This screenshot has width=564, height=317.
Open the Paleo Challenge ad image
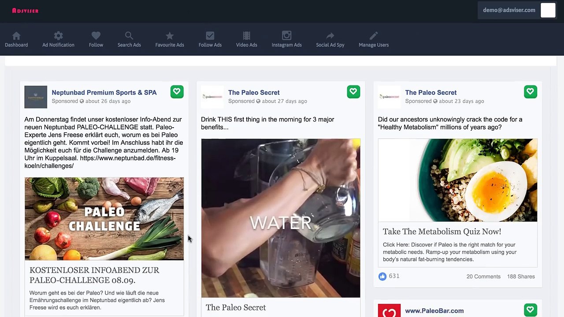point(104,219)
